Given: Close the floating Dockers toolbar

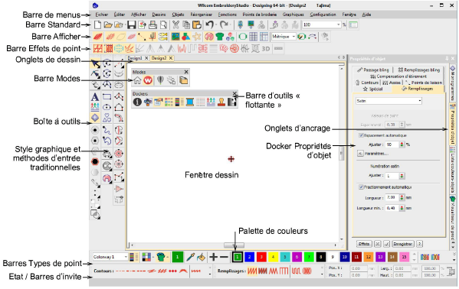Looking at the screenshot, I should tap(234, 93).
